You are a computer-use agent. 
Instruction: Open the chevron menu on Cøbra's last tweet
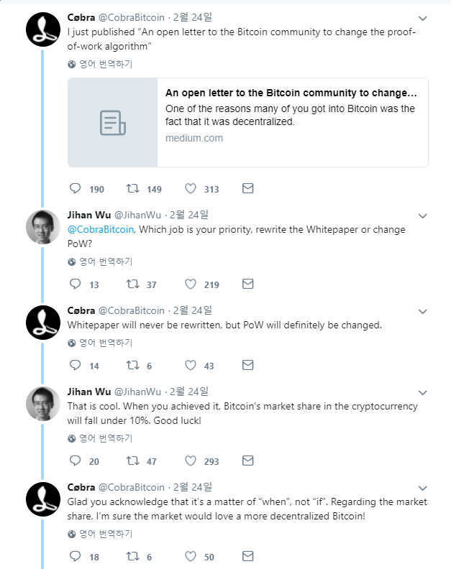[423, 488]
